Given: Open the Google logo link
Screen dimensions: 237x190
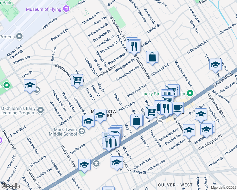Looking at the screenshot, I should point(10,187).
